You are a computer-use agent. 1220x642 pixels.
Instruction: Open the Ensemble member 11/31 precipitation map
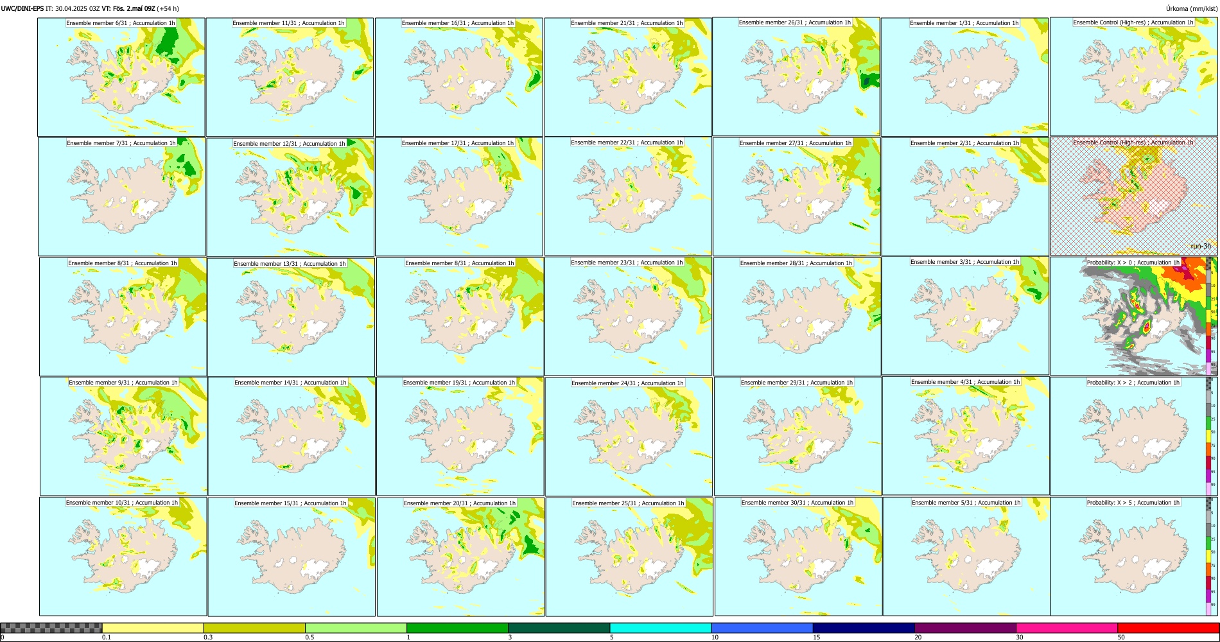pyautogui.click(x=290, y=77)
